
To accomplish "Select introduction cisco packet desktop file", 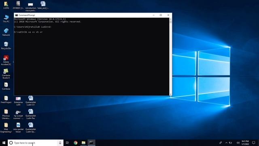I will [31, 6].
